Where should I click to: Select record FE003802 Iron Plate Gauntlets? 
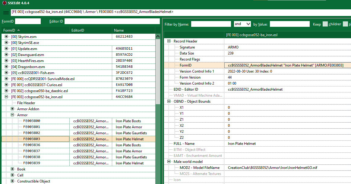78,133
